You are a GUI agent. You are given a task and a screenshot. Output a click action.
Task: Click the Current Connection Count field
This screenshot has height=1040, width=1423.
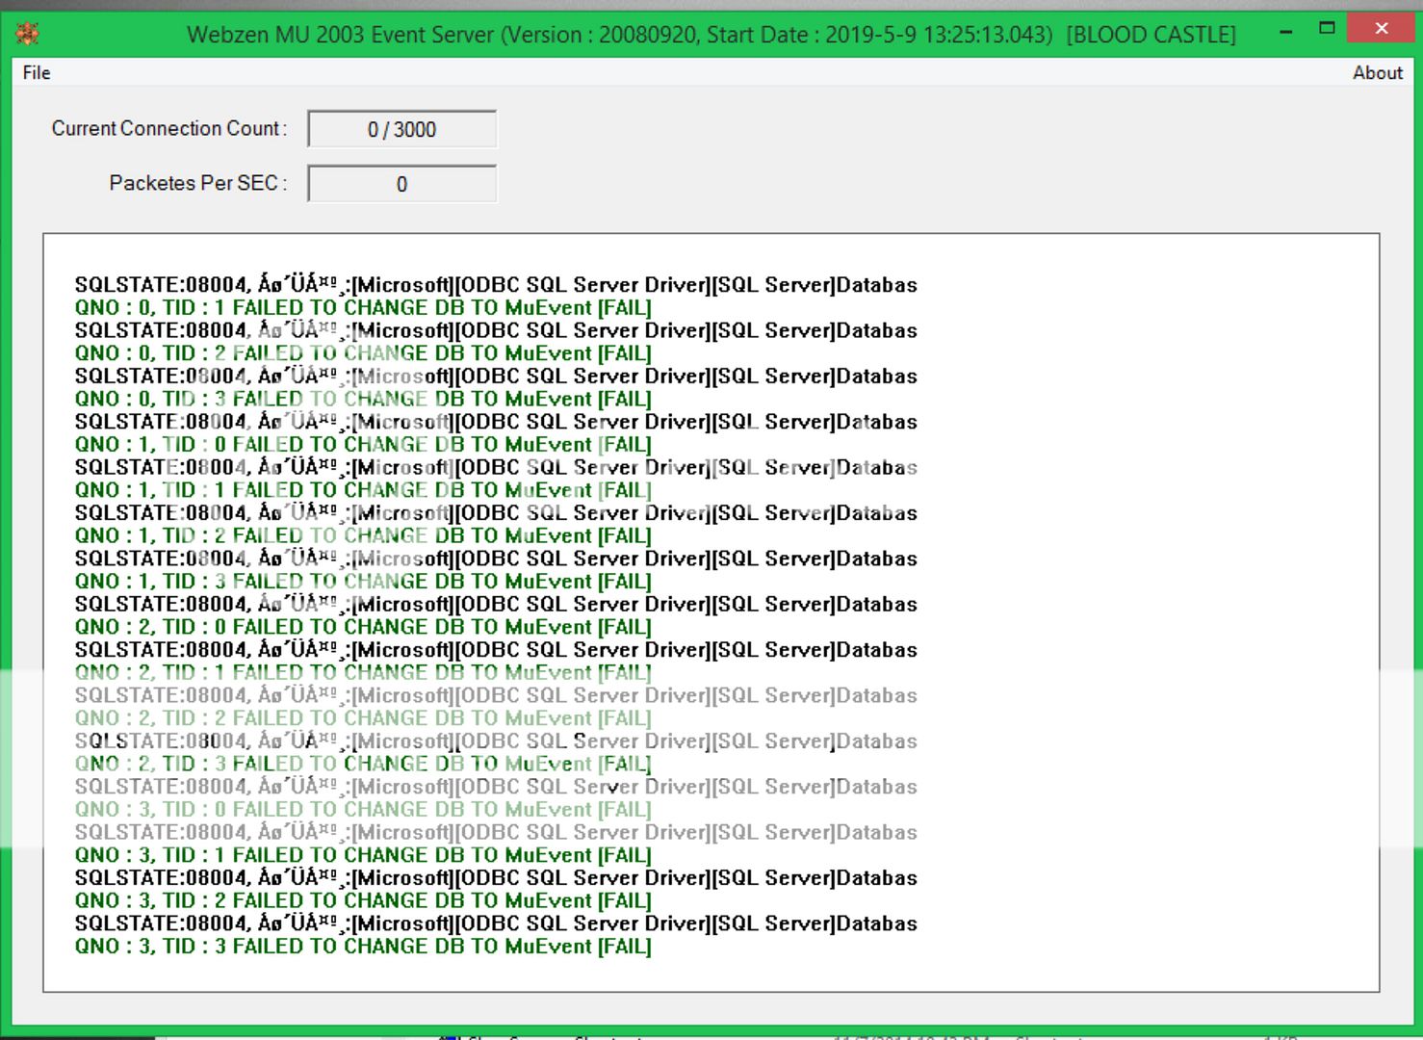[x=401, y=130]
